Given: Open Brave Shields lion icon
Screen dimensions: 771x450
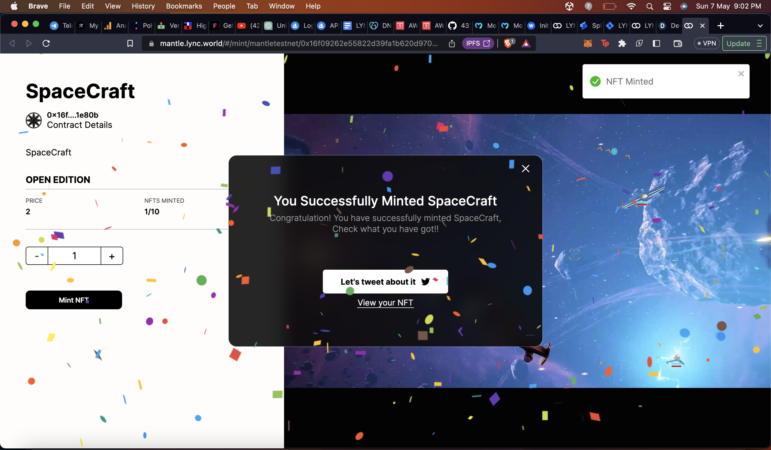Looking at the screenshot, I should pos(508,43).
